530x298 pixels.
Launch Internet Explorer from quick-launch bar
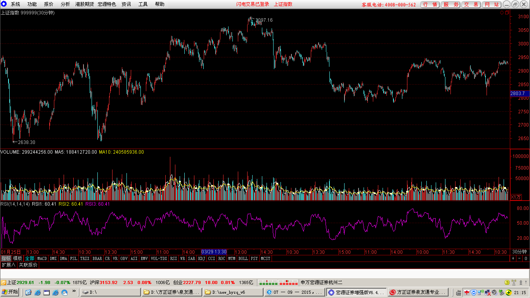37,292
